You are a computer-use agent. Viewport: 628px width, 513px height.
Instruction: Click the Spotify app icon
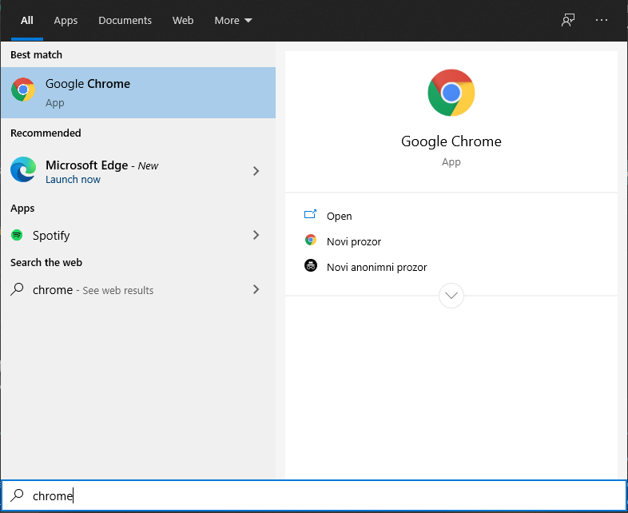(17, 235)
